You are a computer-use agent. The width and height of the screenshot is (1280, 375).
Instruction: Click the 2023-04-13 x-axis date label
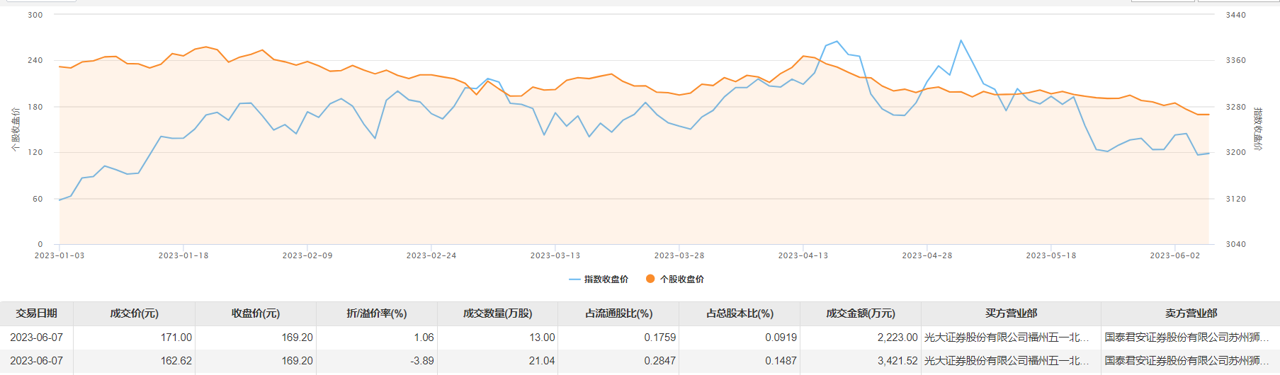tap(803, 255)
